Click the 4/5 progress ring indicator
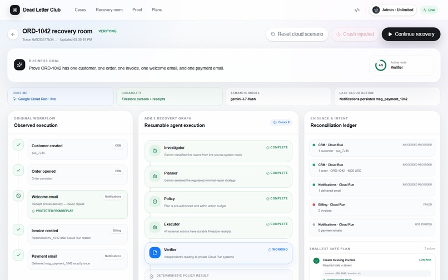Viewport: 448px width, 280px height. [x=381, y=65]
